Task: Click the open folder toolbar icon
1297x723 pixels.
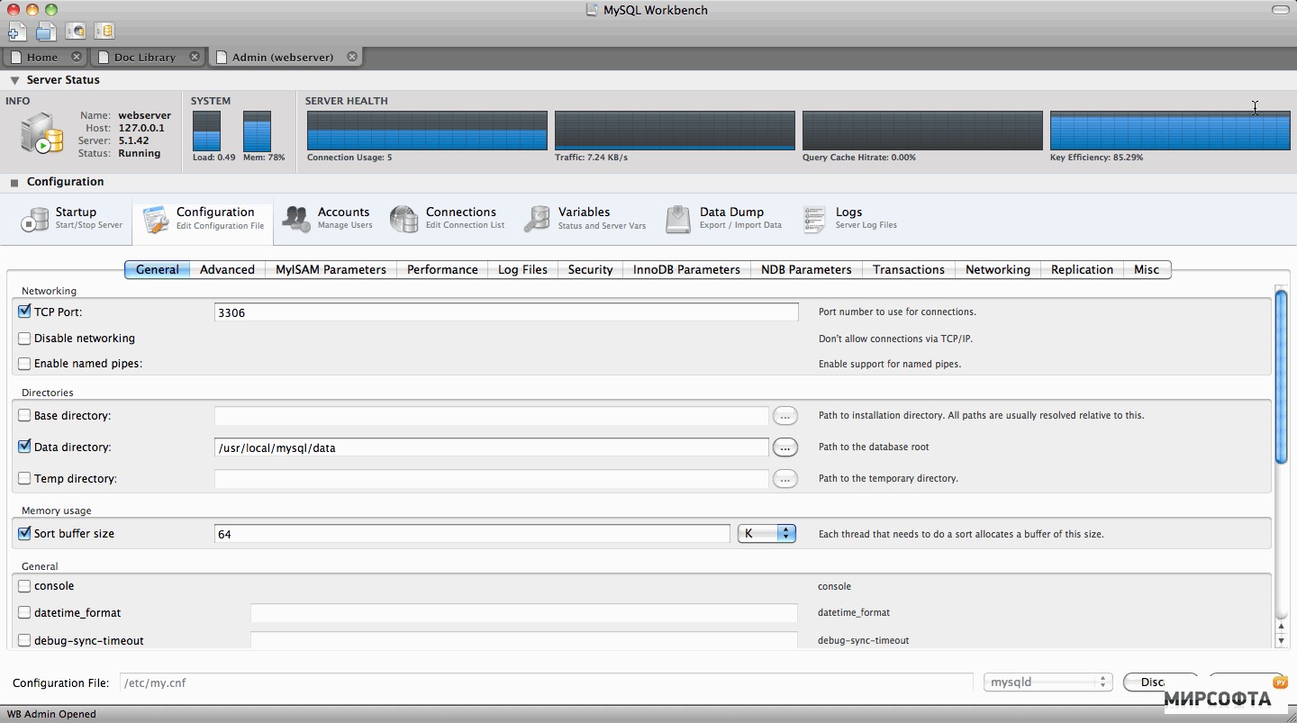Action: coord(46,31)
